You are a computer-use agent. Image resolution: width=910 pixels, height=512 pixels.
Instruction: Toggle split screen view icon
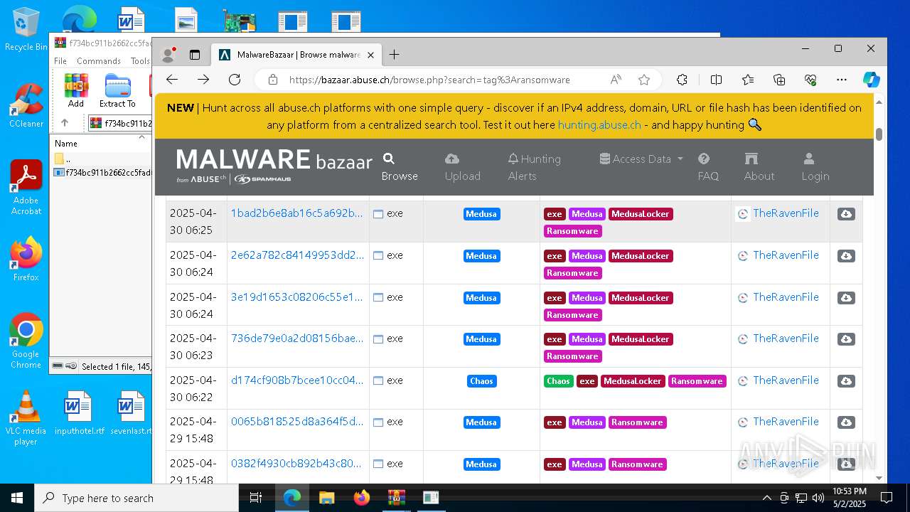coord(717,80)
